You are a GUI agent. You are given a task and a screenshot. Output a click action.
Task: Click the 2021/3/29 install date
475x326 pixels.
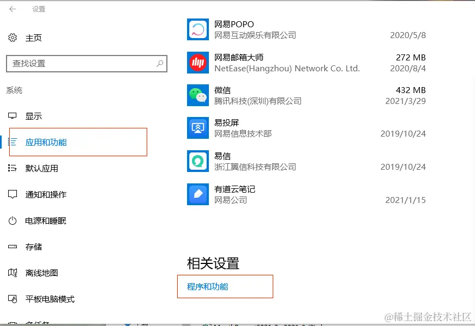click(406, 101)
